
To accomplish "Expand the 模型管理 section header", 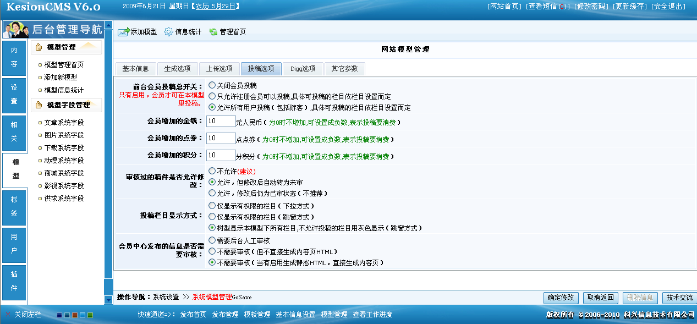I will point(66,47).
